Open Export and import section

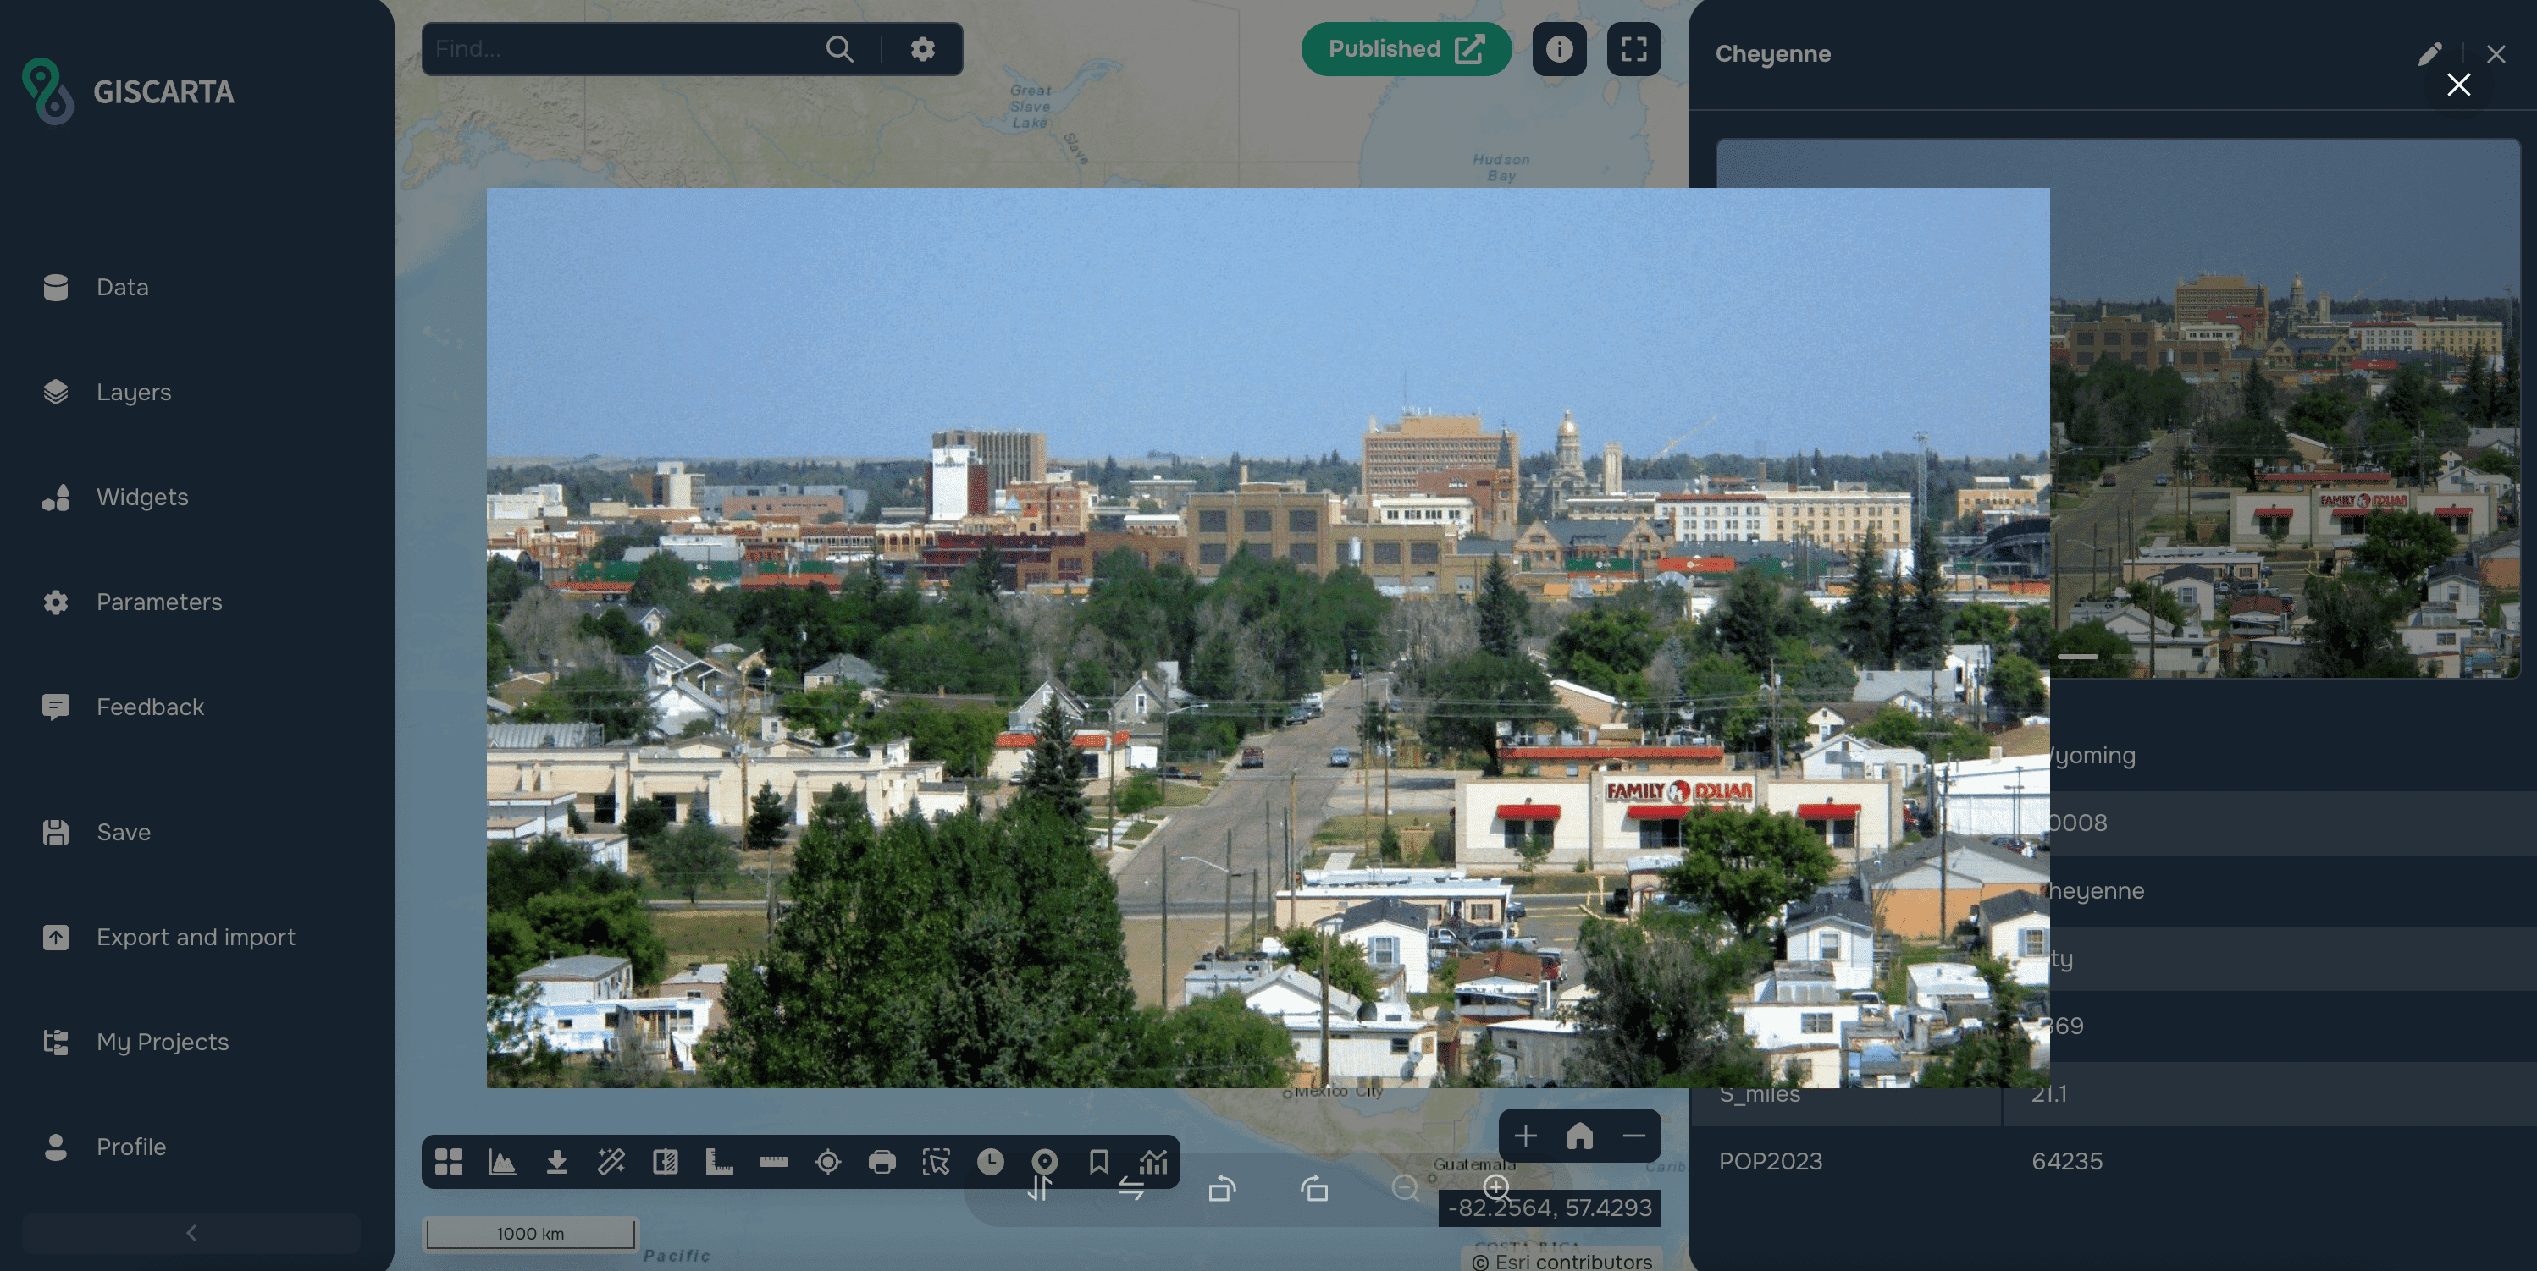[195, 938]
